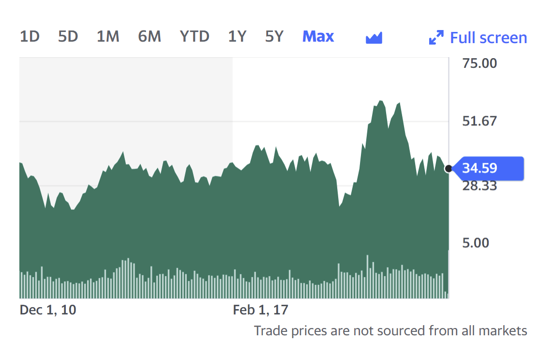This screenshot has height=344, width=554.
Task: Click the highest peak of the price chart
Action: [x=380, y=102]
